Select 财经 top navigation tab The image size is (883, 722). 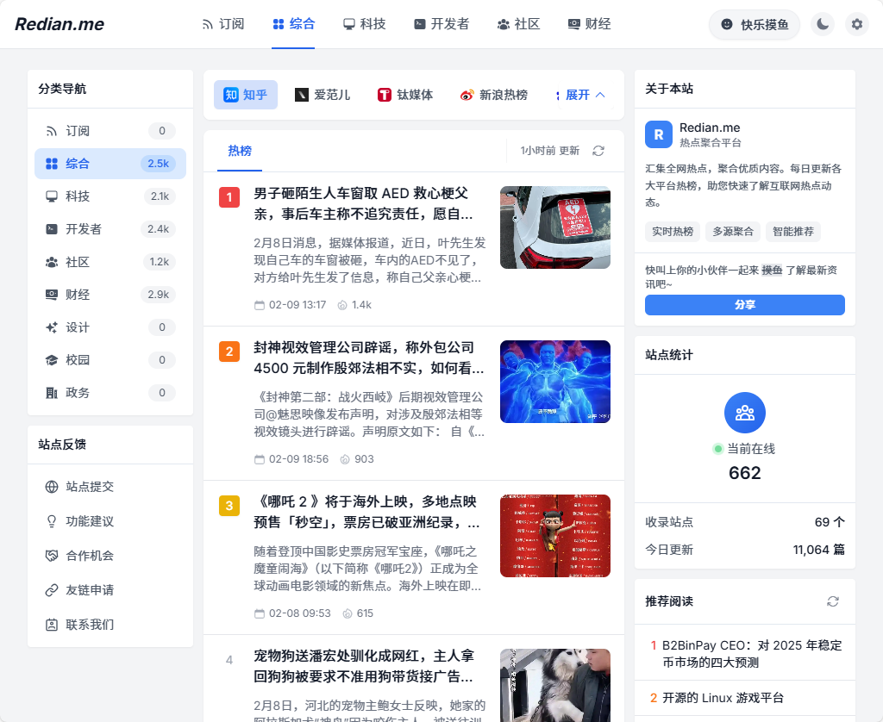click(589, 24)
